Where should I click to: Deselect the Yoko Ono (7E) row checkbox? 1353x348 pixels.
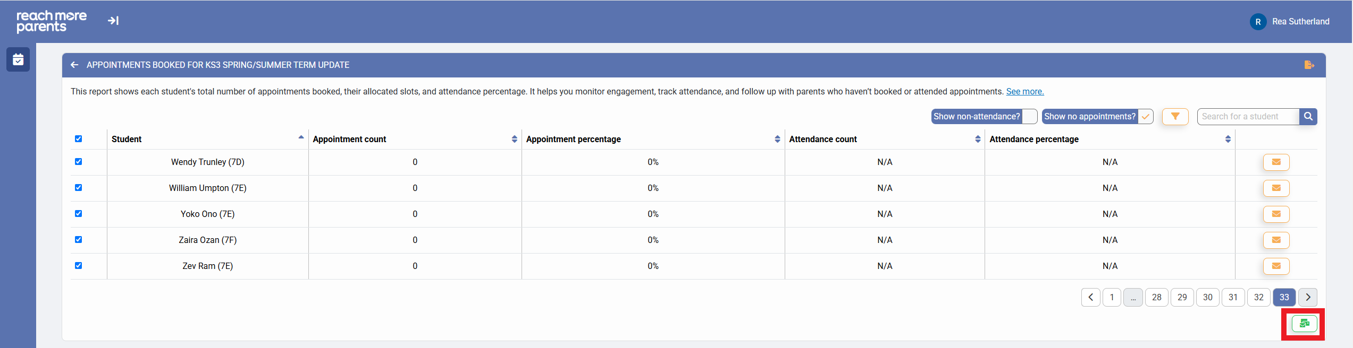pyautogui.click(x=79, y=214)
